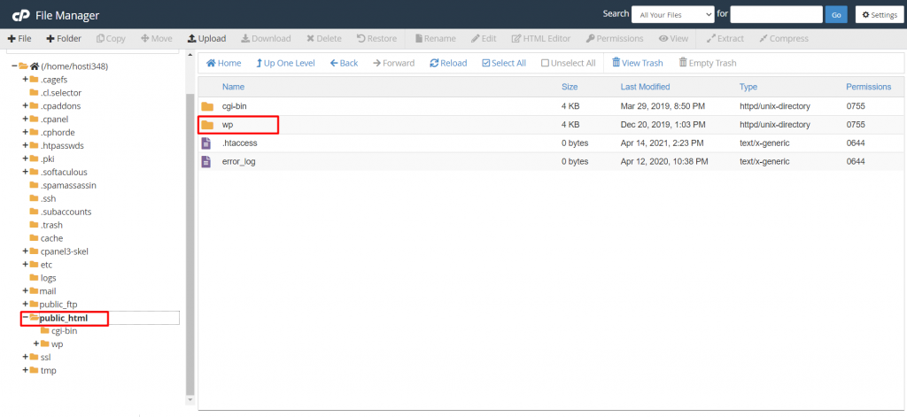
Task: Sort files by Name column header
Action: click(x=233, y=87)
